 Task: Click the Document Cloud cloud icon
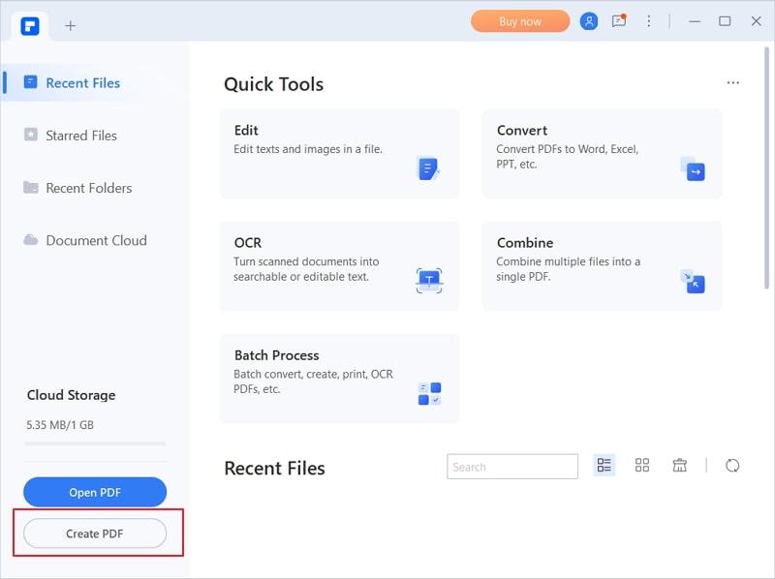(31, 240)
